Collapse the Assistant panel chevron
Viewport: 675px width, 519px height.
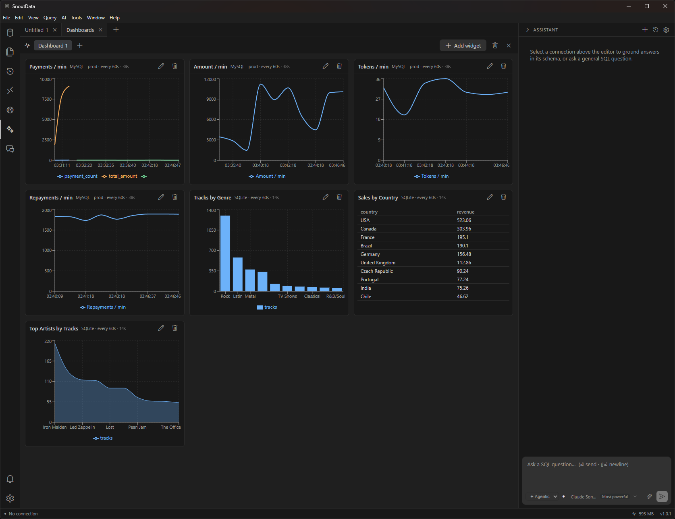[528, 30]
